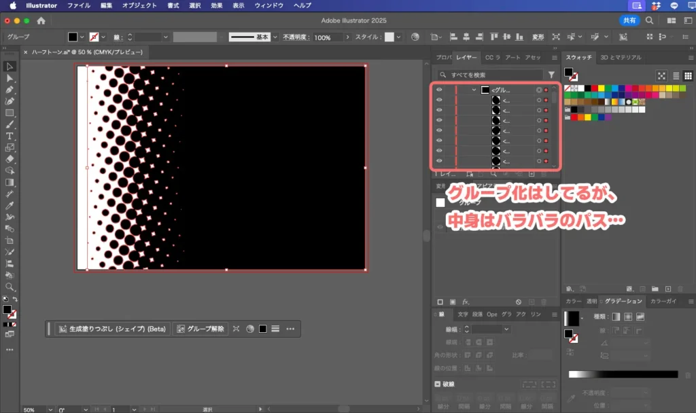The width and height of the screenshot is (696, 413).
Task: Click the home icon in title bar
Action: pyautogui.click(x=41, y=20)
